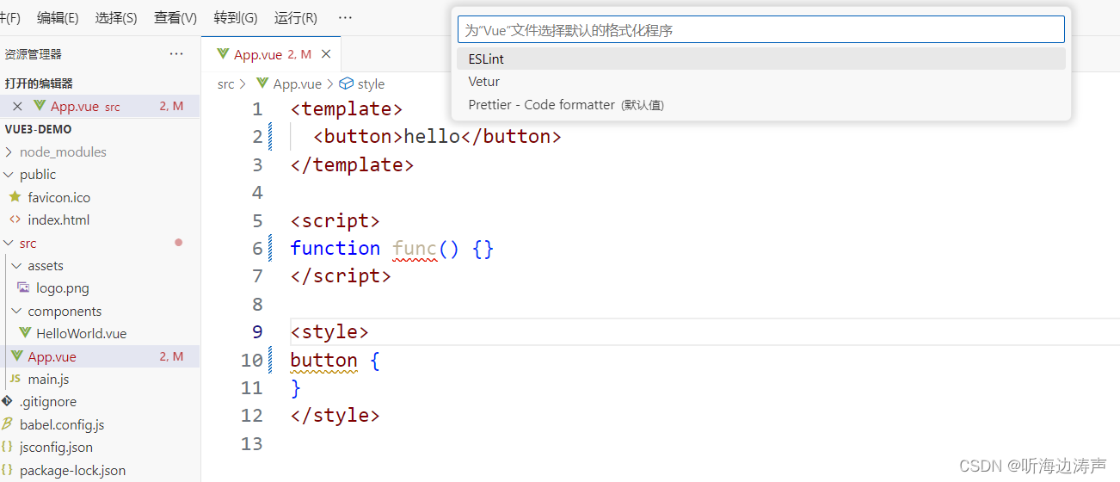This screenshot has width=1120, height=482.
Task: Click line number 13 in the gutter
Action: coord(252,444)
